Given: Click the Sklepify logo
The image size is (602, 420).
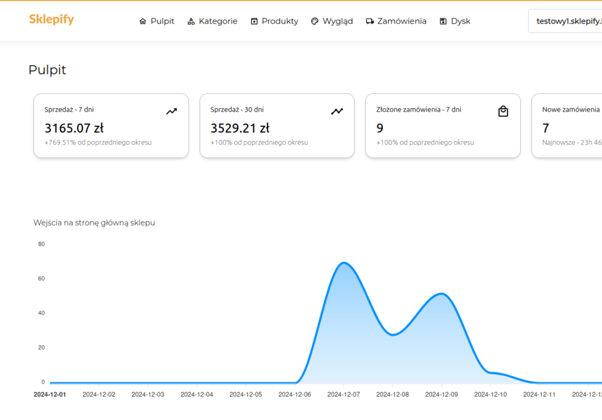Looking at the screenshot, I should (x=52, y=19).
